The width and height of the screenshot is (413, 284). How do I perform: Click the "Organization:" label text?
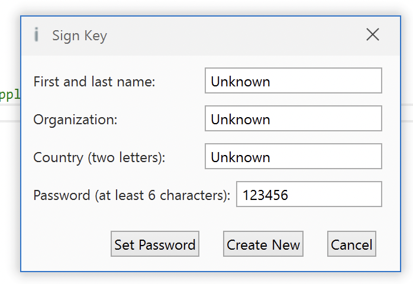pyautogui.click(x=75, y=120)
